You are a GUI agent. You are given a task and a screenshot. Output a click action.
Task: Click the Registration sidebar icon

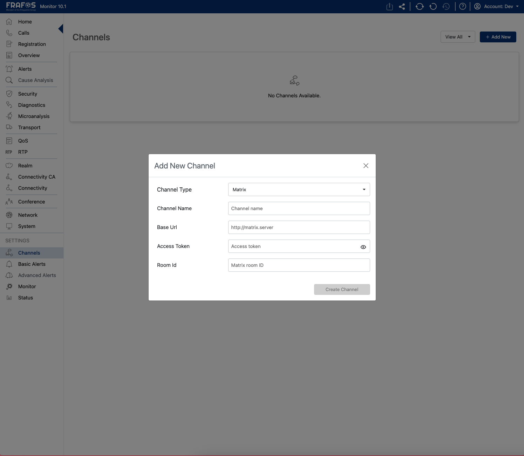(9, 44)
